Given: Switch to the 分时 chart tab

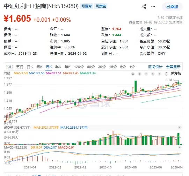Looking at the screenshot, I should (x=9, y=67).
